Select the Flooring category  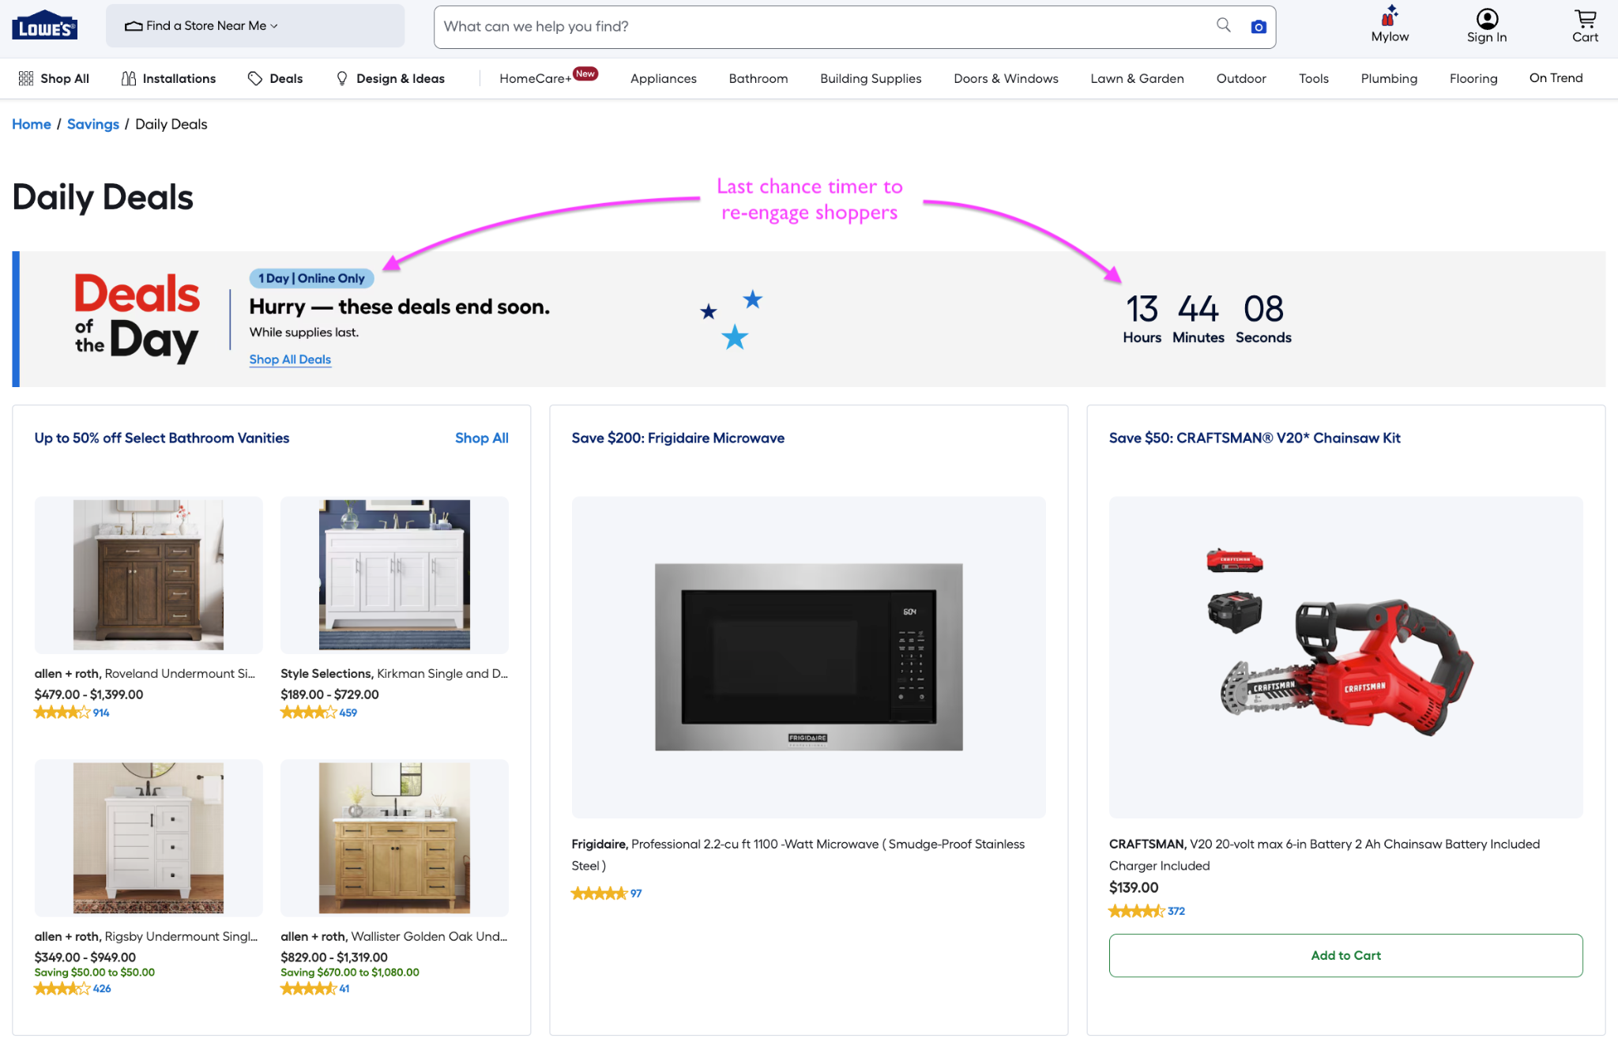[x=1473, y=78]
